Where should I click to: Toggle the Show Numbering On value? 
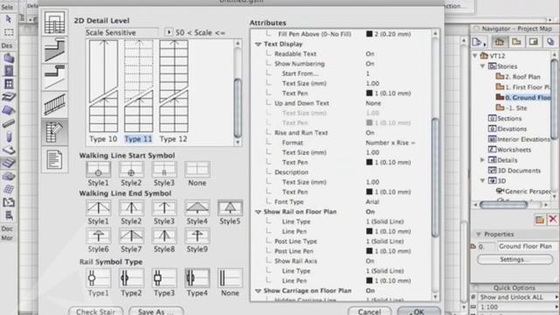click(x=369, y=64)
